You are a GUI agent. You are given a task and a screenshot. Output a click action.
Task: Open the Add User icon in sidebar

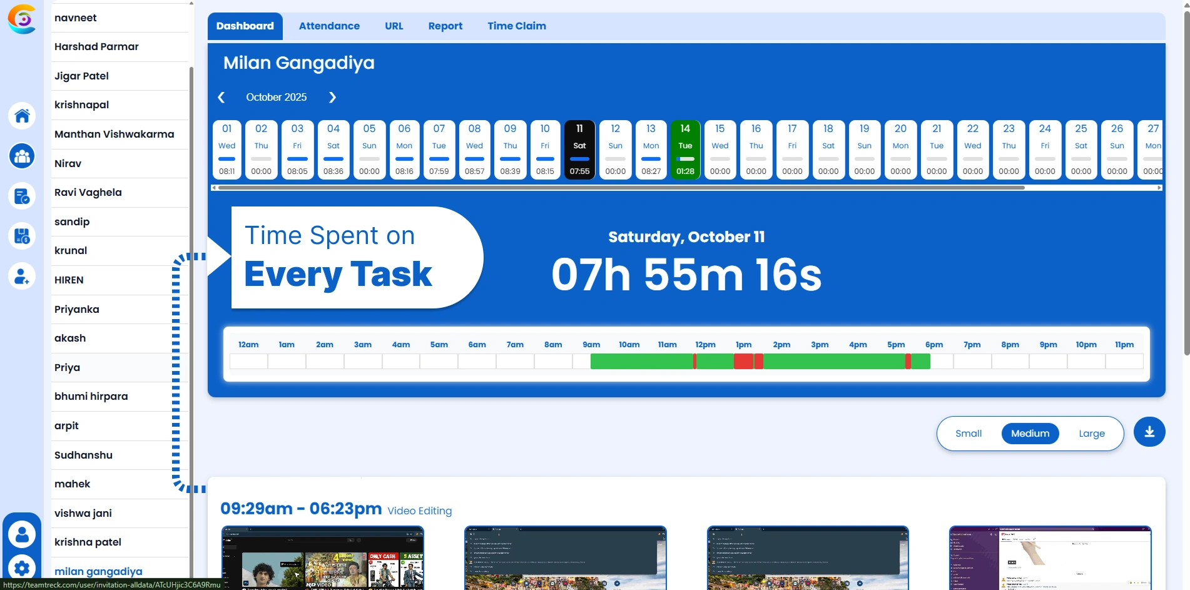coord(22,276)
